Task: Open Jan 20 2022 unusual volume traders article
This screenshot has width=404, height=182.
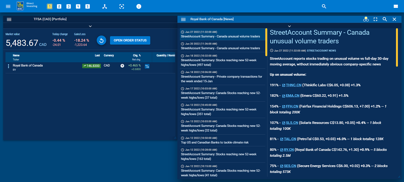Action: 222,46
